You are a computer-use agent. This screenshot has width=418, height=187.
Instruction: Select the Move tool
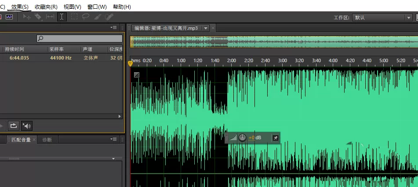coord(27,17)
